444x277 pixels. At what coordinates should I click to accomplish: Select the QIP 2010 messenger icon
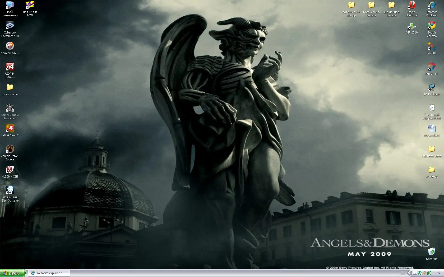click(x=411, y=26)
